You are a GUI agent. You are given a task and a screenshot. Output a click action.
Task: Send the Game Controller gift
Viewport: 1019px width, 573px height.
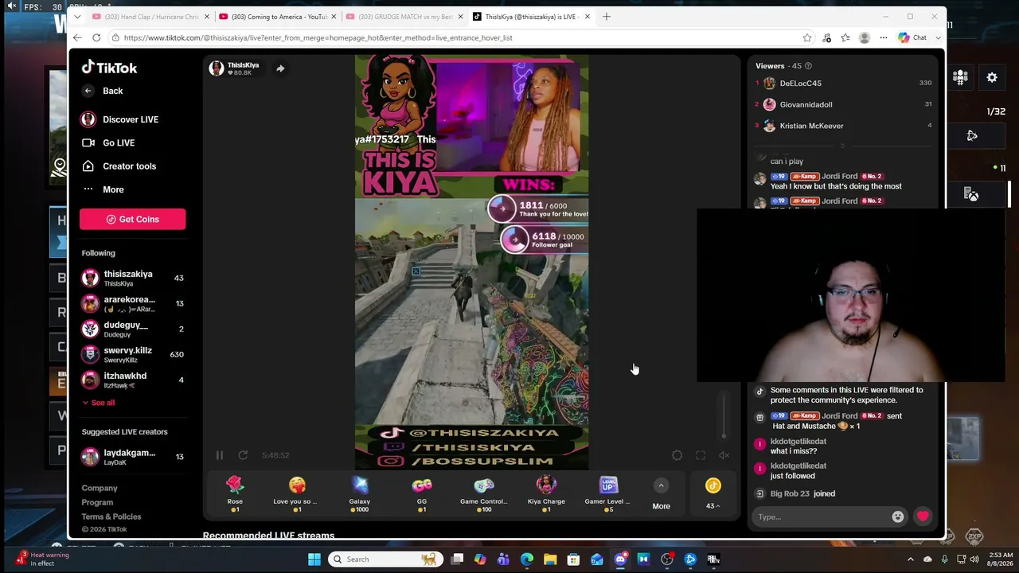point(483,494)
